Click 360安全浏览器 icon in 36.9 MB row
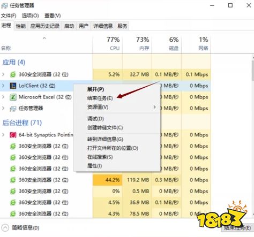The width and height of the screenshot is (254, 237). (13, 203)
